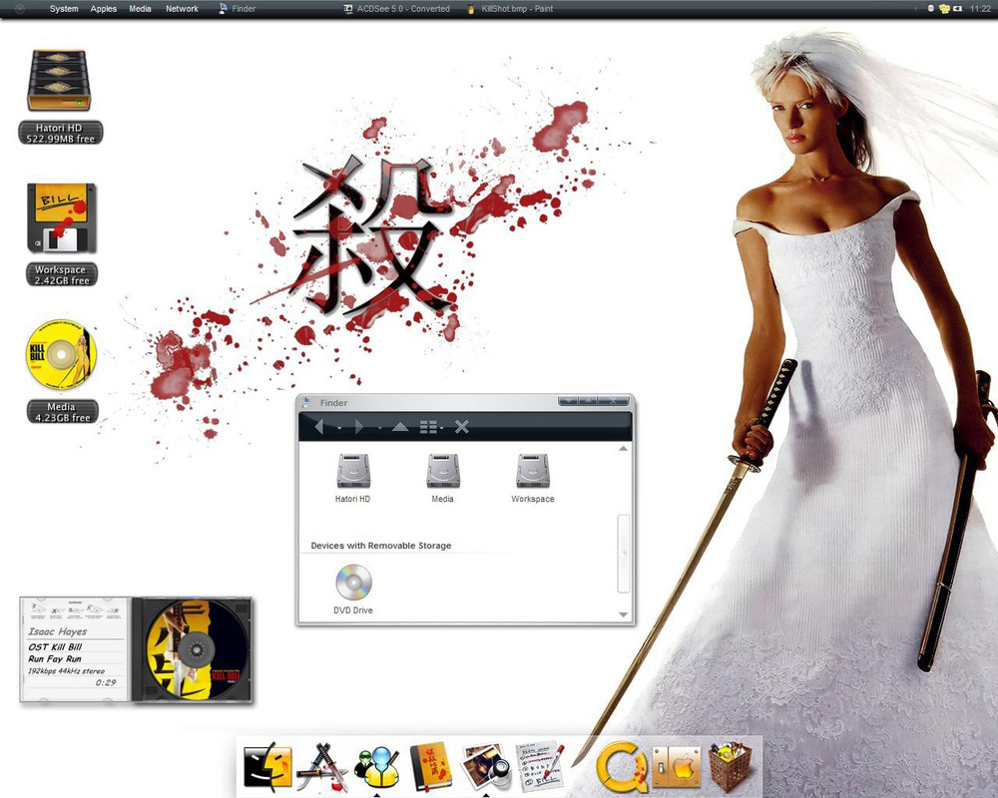Image resolution: width=998 pixels, height=798 pixels.
Task: Click the 'Isaac Hayes' artist name
Action: (57, 631)
